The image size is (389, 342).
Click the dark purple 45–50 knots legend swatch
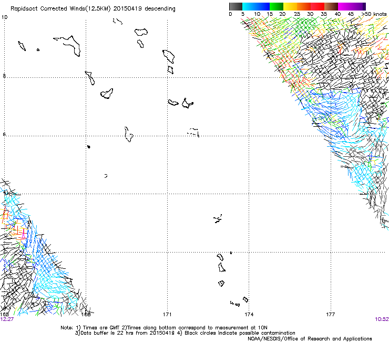359,6
